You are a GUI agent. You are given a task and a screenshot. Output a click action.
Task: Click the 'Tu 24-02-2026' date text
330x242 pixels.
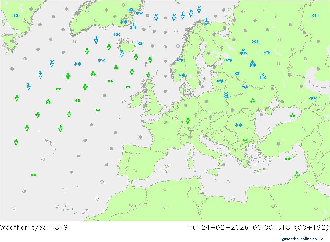218,227
